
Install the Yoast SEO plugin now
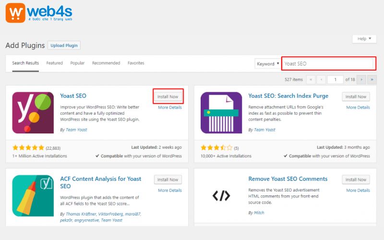(168, 96)
